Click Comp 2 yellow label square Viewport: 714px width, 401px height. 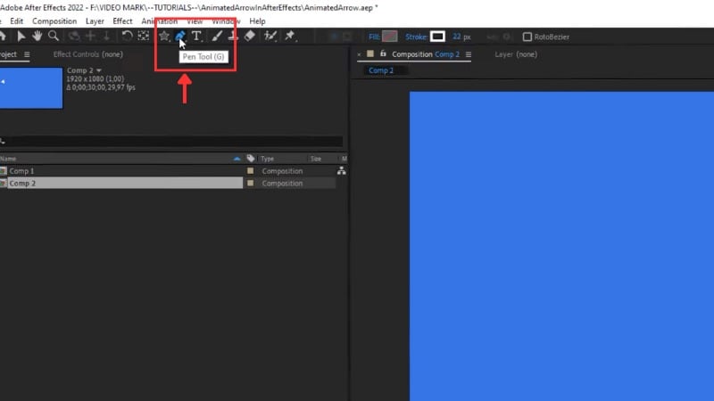coord(250,184)
